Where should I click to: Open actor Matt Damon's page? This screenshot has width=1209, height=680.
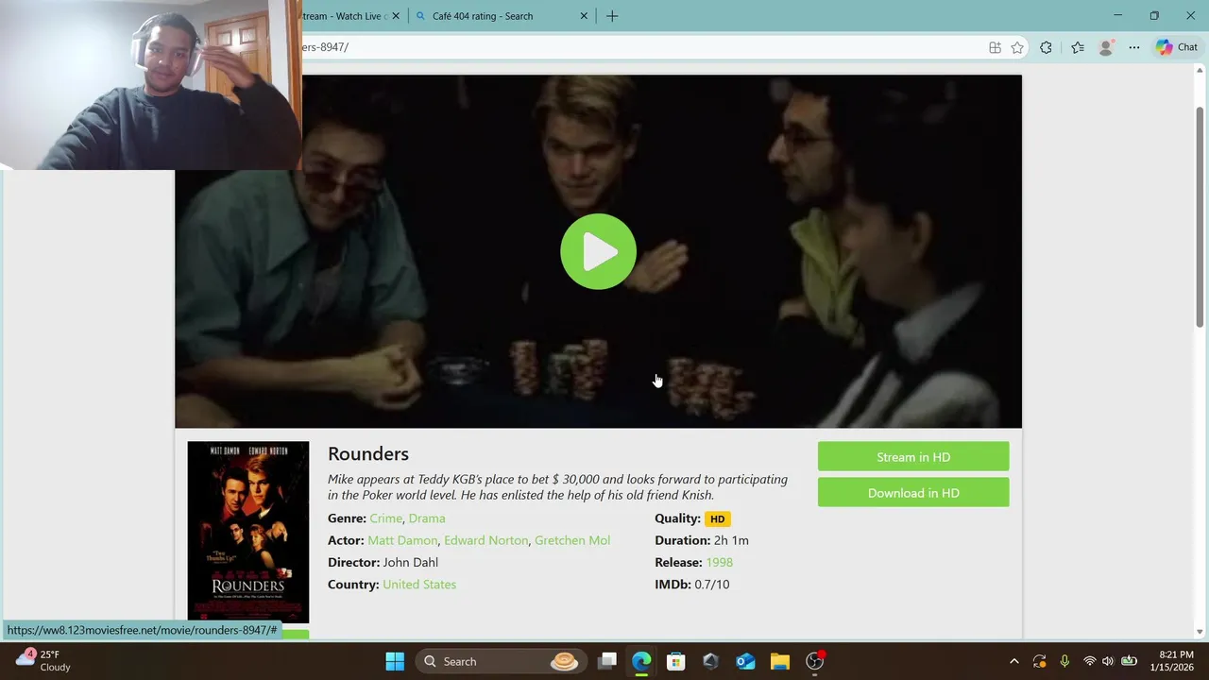click(402, 540)
